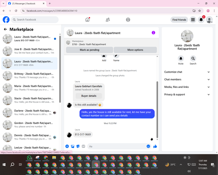Click the 'Is this still available?' message

pyautogui.click(x=88, y=105)
